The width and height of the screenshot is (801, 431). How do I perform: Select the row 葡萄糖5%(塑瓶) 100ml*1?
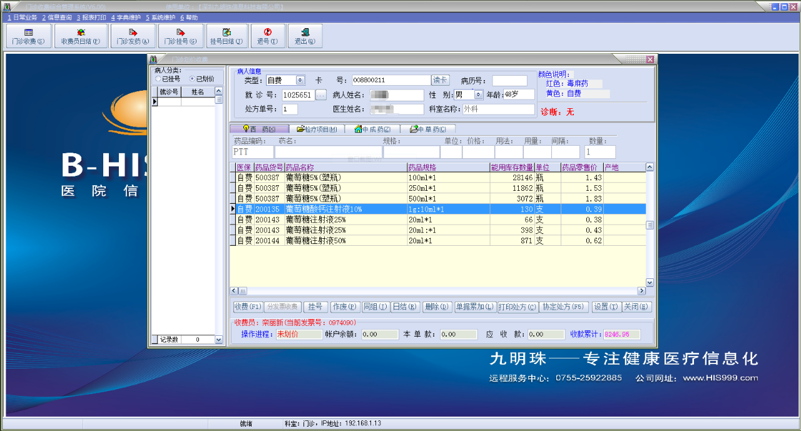point(441,178)
